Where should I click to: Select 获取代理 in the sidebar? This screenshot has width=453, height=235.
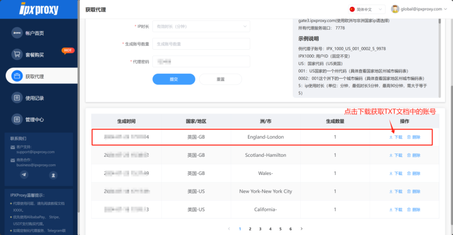(x=41, y=76)
